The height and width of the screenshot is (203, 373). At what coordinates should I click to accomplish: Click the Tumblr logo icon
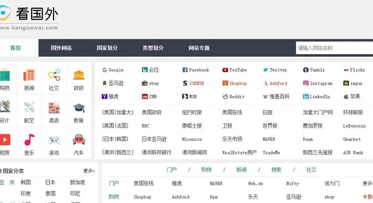pyautogui.click(x=306, y=70)
